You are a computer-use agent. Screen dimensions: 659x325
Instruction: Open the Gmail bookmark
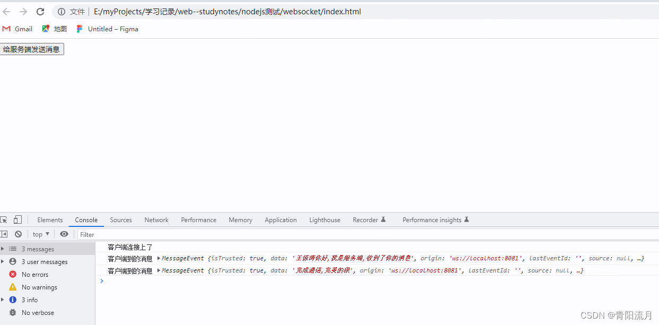click(17, 29)
